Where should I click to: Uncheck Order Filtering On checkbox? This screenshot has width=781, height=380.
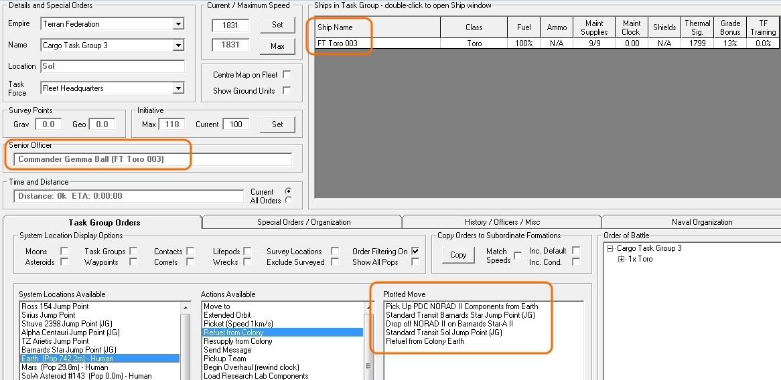tap(415, 251)
